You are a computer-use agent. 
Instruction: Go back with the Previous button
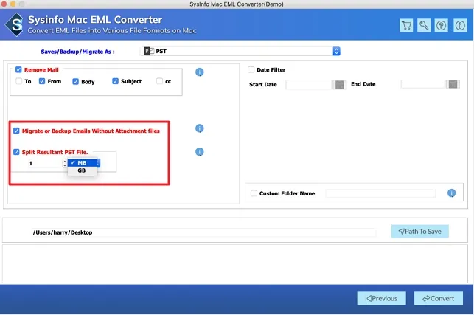pos(382,298)
